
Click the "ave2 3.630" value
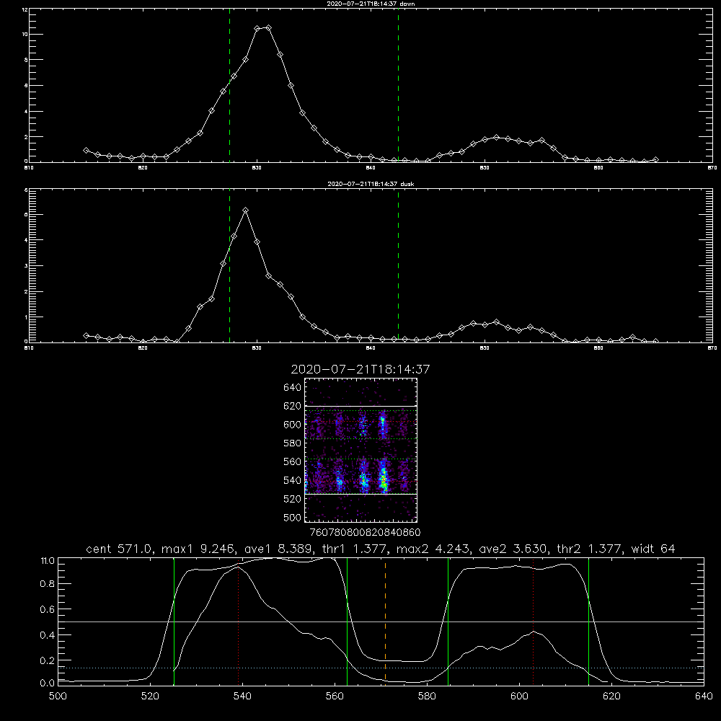tap(513, 549)
